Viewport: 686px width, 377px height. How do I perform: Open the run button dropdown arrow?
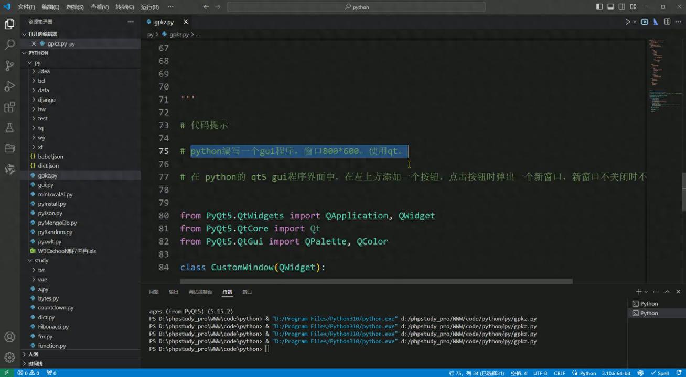tap(635, 22)
